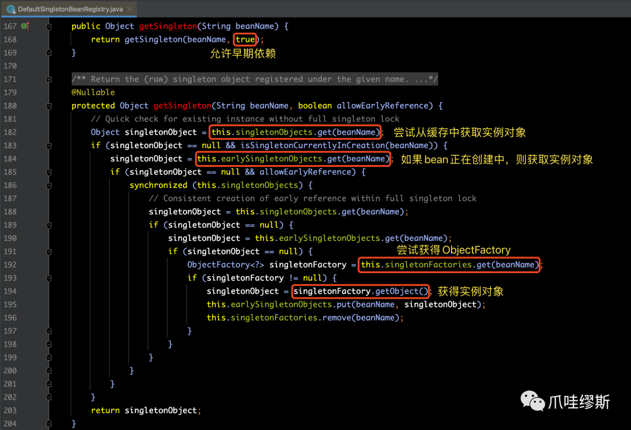Click this.earlySingletonObjects.put on line 195
The image size is (631, 430).
[x=279, y=305]
